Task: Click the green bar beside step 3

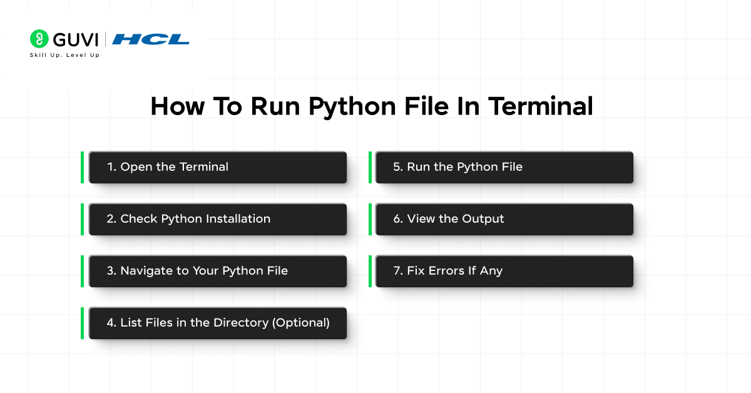Action: pos(83,271)
